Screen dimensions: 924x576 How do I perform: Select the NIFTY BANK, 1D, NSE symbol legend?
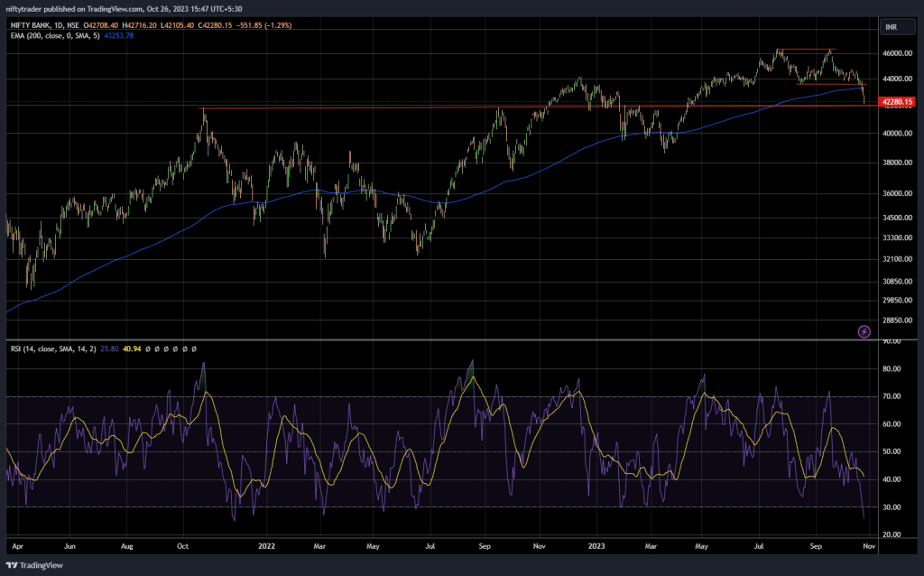coord(45,25)
